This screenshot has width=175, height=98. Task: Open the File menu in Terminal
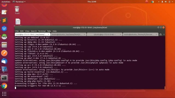click(x=17, y=31)
